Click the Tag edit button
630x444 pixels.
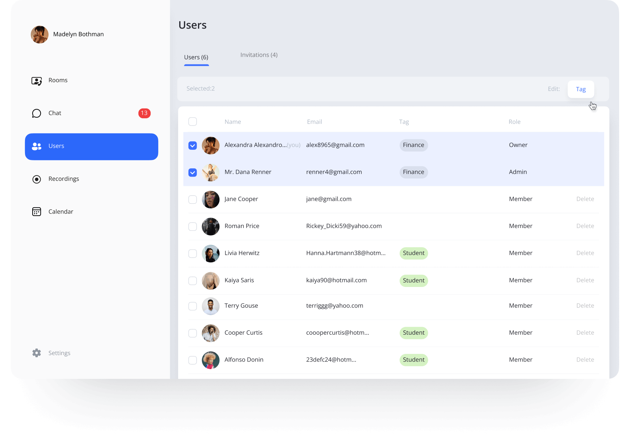[x=581, y=89]
